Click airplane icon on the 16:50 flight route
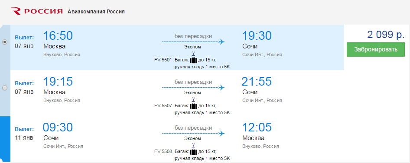Image resolution: width=410 pixels, height=163 pixels. click(222, 42)
